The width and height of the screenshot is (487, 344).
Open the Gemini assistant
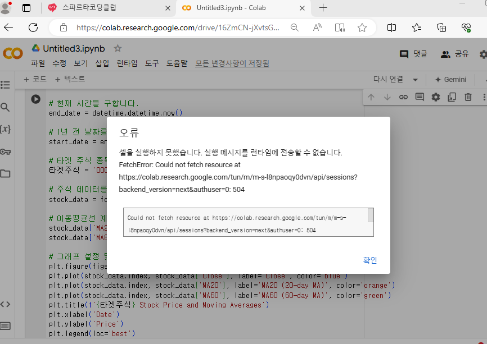pos(450,80)
